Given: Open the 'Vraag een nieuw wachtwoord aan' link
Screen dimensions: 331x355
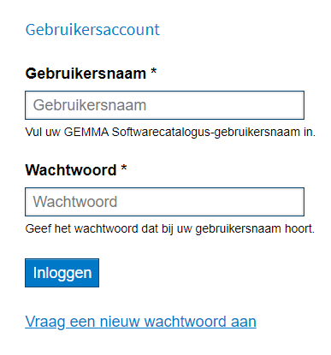Looking at the screenshot, I should (x=140, y=322).
